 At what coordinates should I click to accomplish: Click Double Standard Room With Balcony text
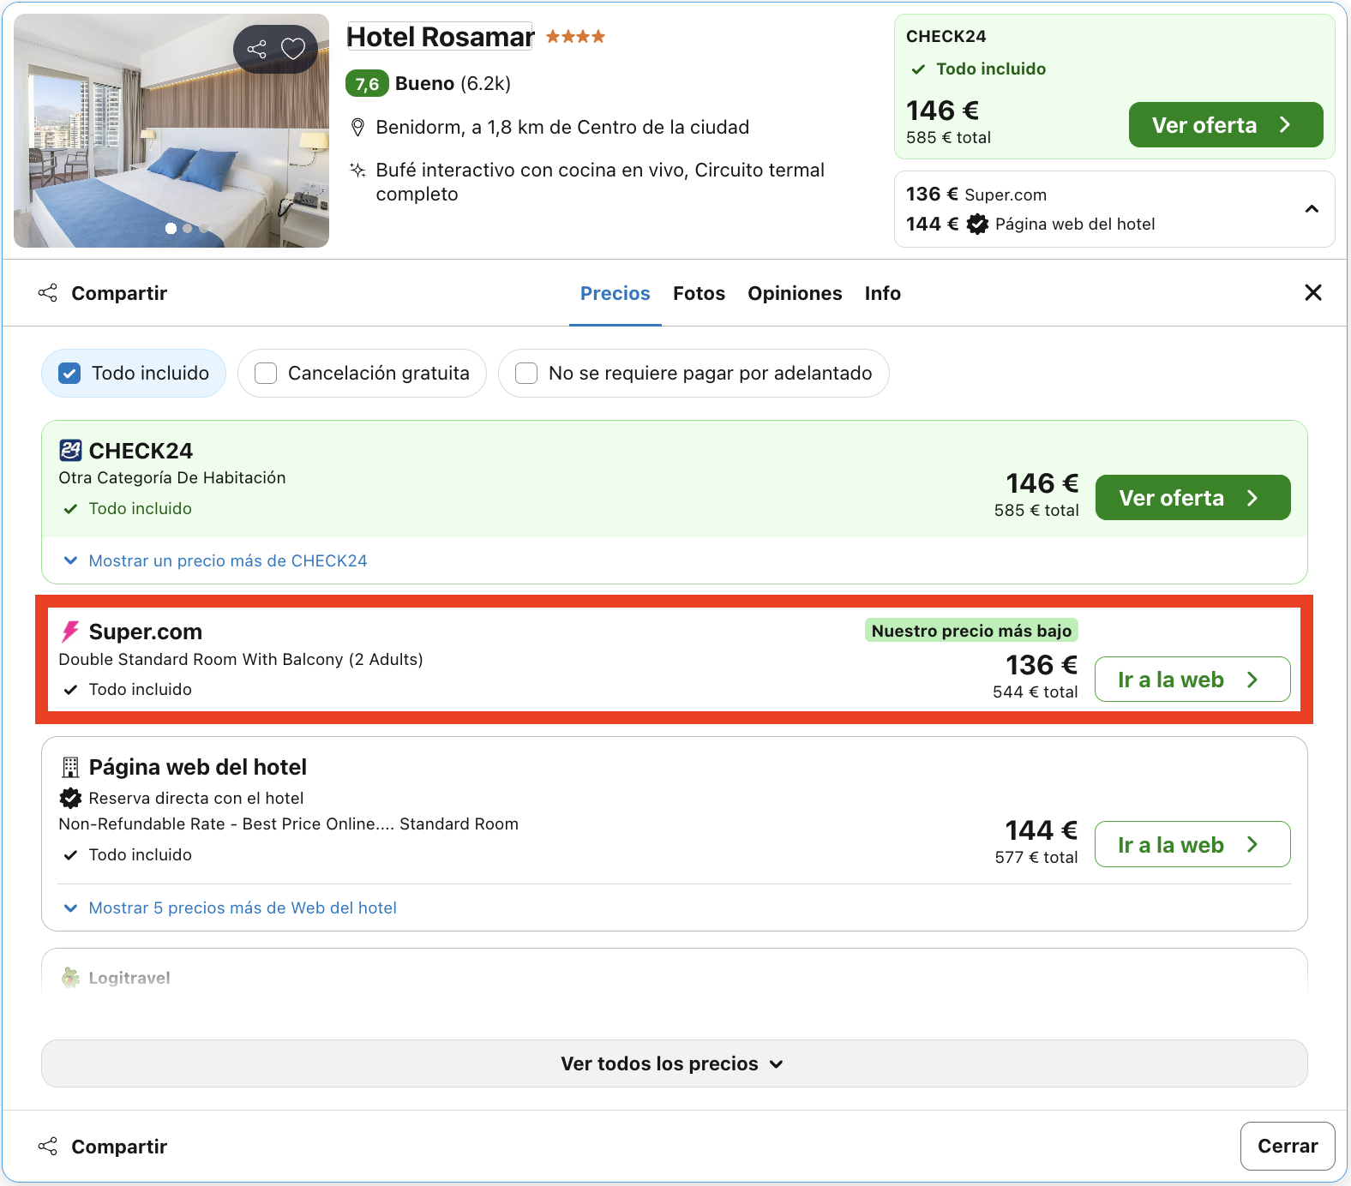[241, 660]
